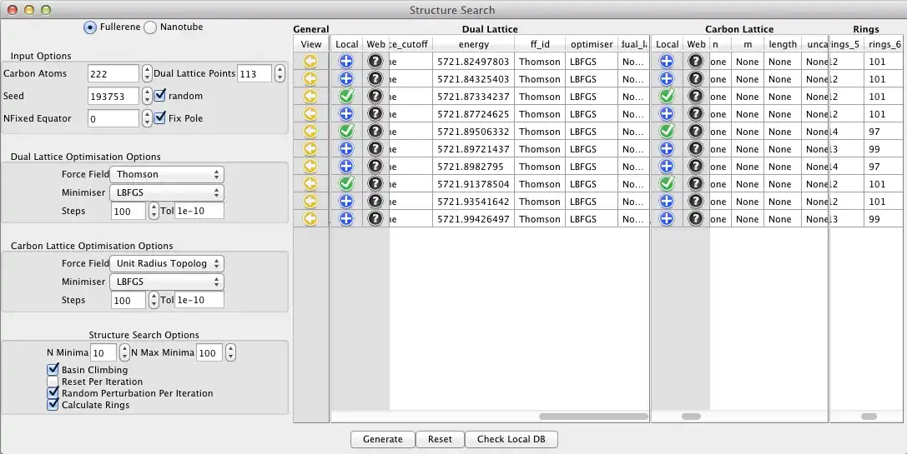This screenshot has height=454, width=907.
Task: Click NFixed Equator stepper arrows
Action: (147, 118)
